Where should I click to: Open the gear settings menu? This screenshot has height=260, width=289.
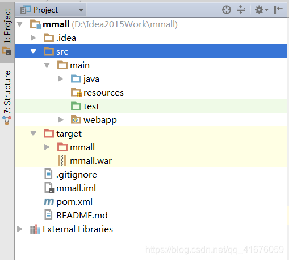[261, 10]
